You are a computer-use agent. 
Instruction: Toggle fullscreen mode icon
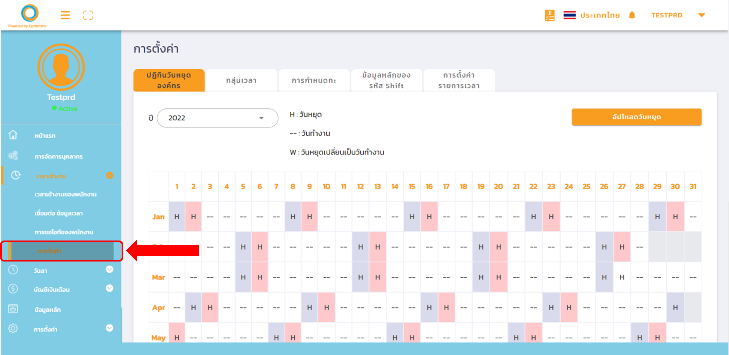(x=88, y=15)
